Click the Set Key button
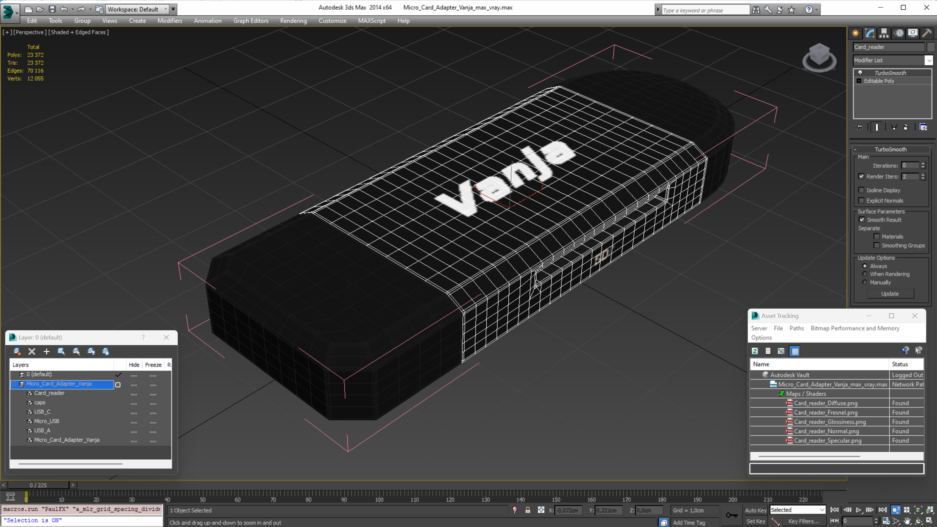 755,521
